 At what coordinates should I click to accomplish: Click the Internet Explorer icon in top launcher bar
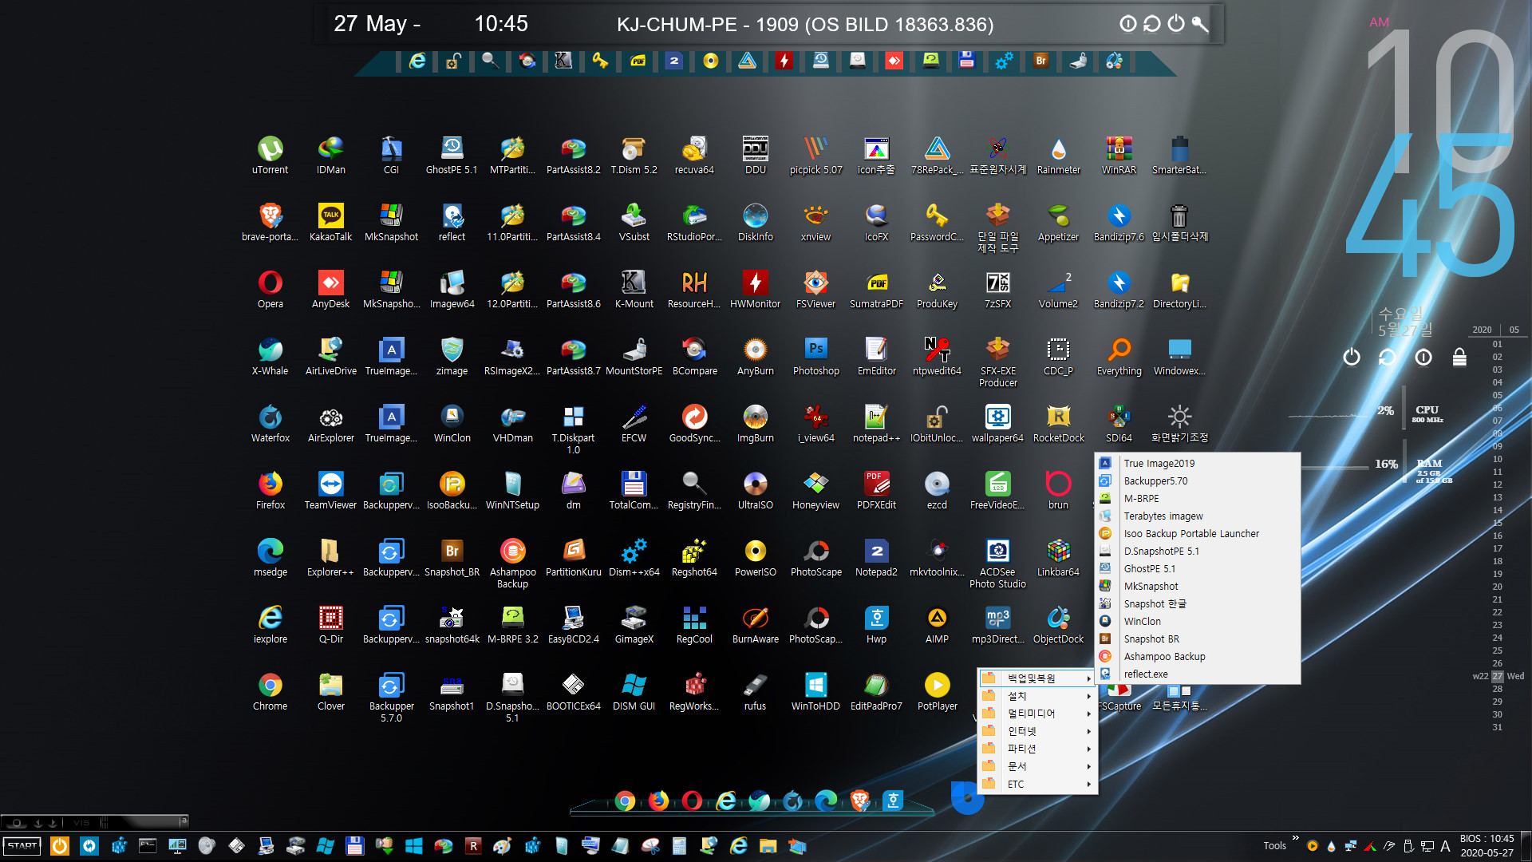pos(417,61)
